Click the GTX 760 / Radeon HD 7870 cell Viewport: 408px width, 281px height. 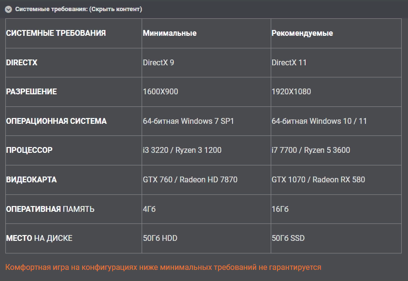click(x=190, y=179)
